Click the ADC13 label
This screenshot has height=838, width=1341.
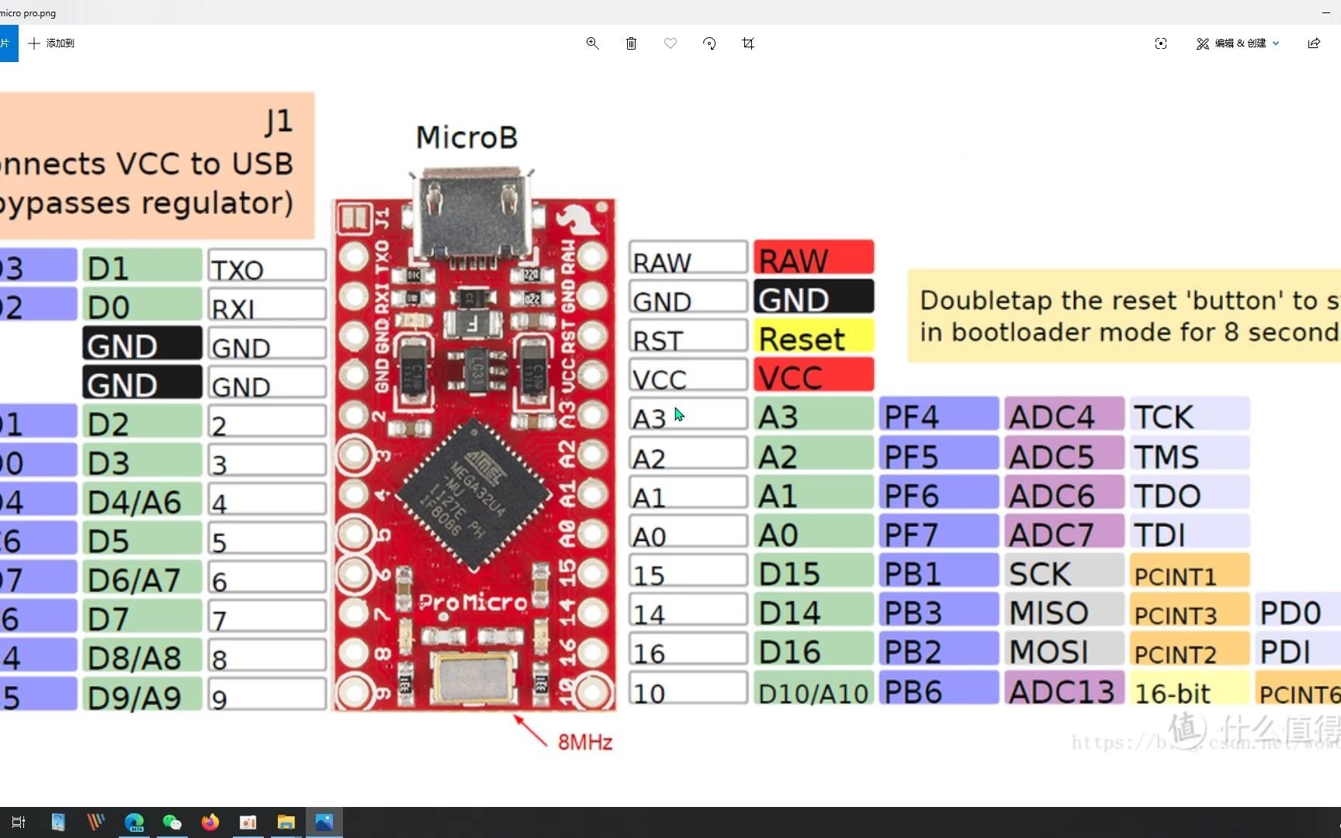pyautogui.click(x=1063, y=690)
